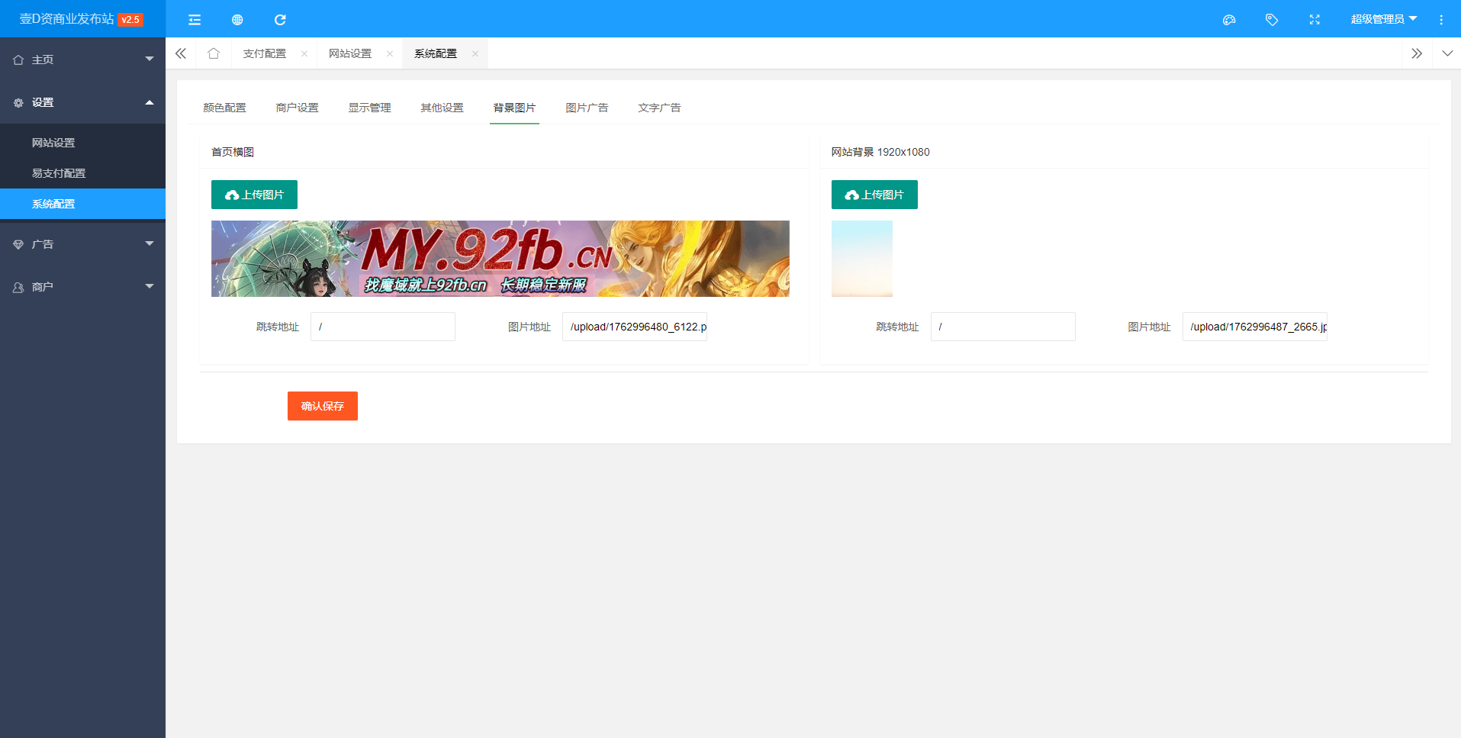Switch to the 图片广告 tab
Image resolution: width=1461 pixels, height=738 pixels.
(x=586, y=108)
